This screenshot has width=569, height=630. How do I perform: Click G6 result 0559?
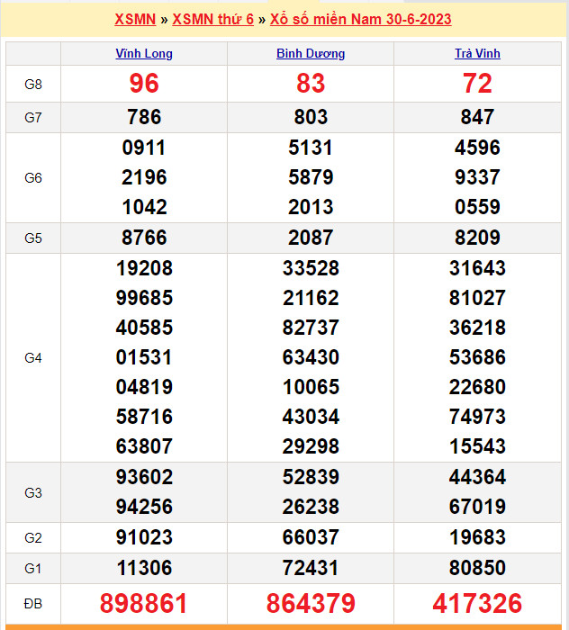coord(477,207)
